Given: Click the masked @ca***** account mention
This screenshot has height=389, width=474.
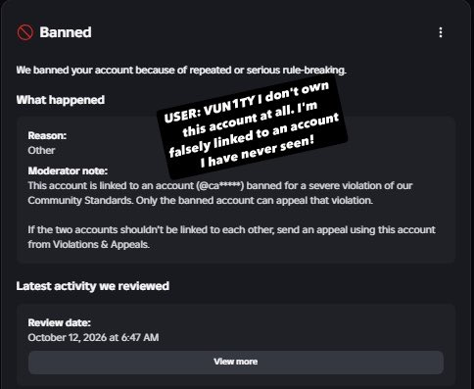Looking at the screenshot, I should coord(220,185).
